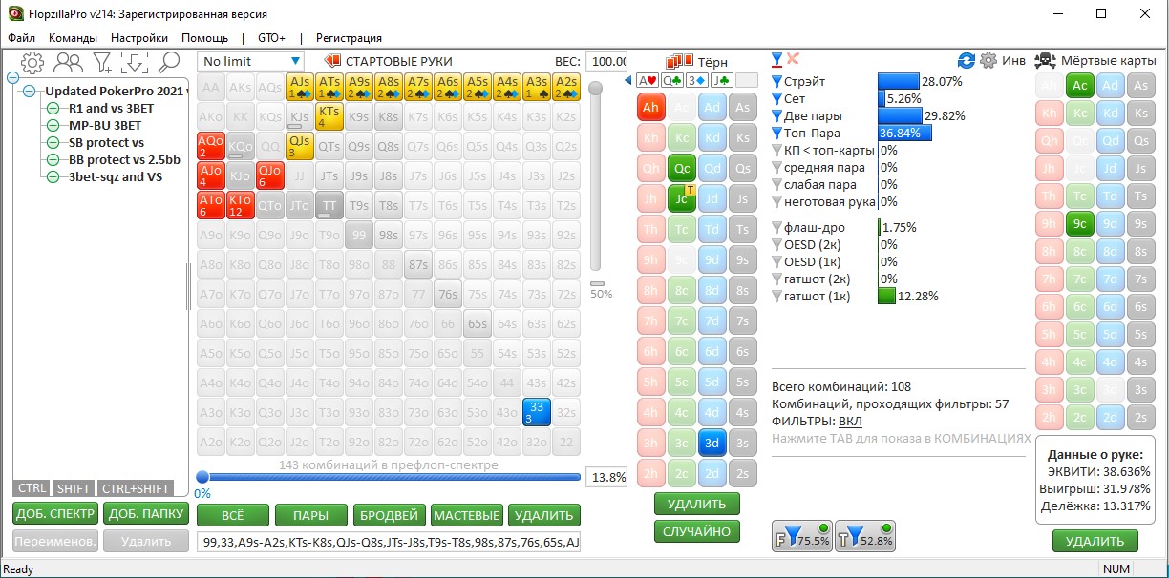Click the ДОБ. ПАПКУ button
This screenshot has height=578, width=1169.
(x=146, y=514)
